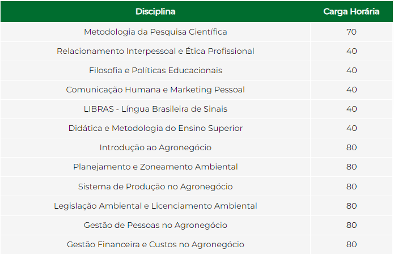
Task: Select Planejamento e Zoneamento Ambiental
Action: click(x=155, y=167)
